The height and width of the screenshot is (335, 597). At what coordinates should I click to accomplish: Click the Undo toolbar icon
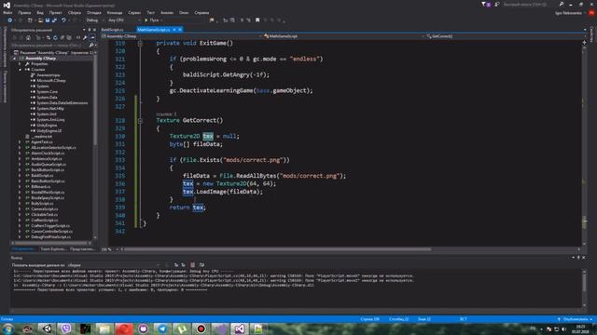click(x=63, y=20)
